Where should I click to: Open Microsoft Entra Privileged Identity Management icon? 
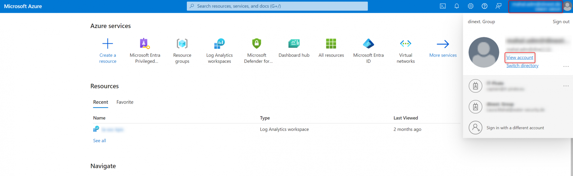(145, 44)
